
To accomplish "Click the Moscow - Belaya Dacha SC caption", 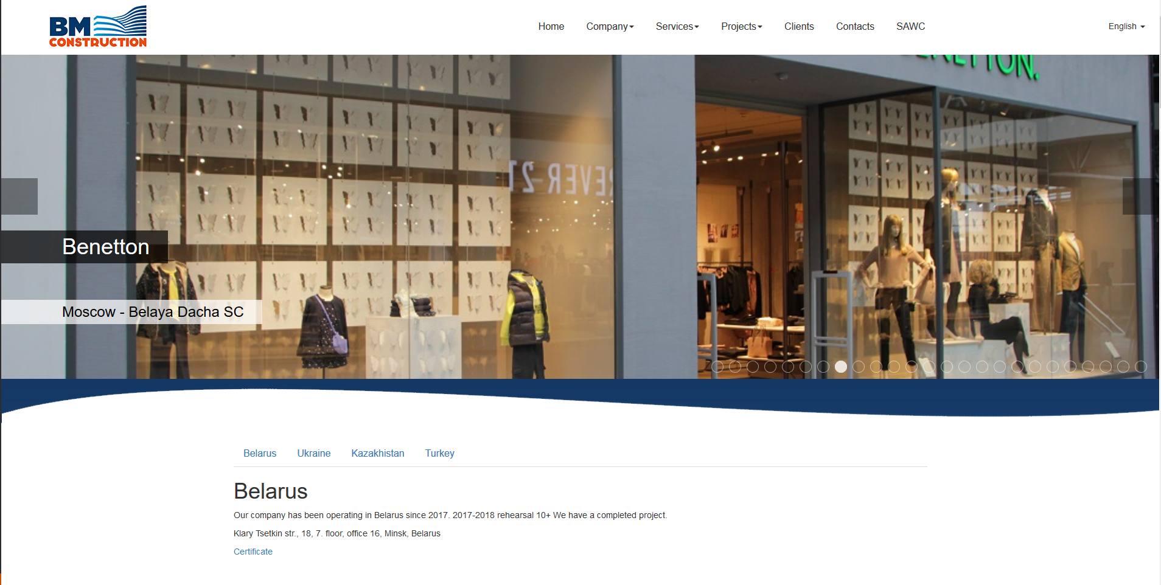I will coord(131,312).
